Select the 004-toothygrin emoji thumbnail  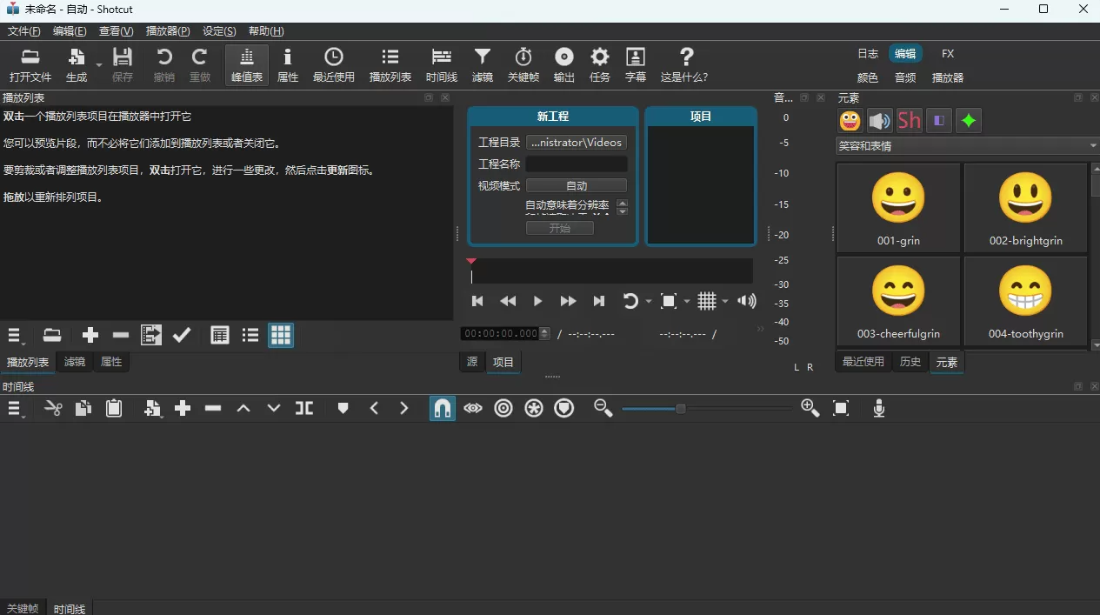click(x=1026, y=301)
